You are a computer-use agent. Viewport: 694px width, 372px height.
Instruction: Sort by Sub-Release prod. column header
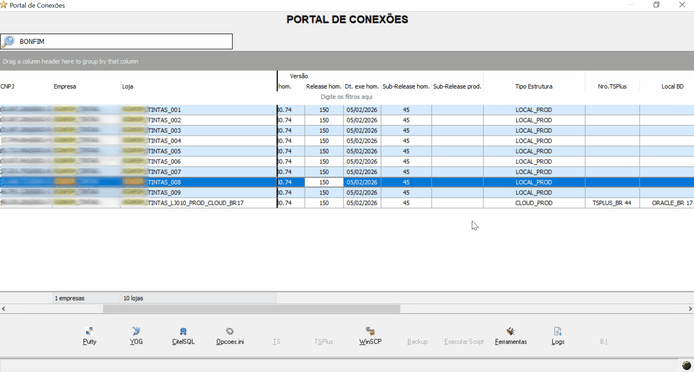click(x=457, y=86)
